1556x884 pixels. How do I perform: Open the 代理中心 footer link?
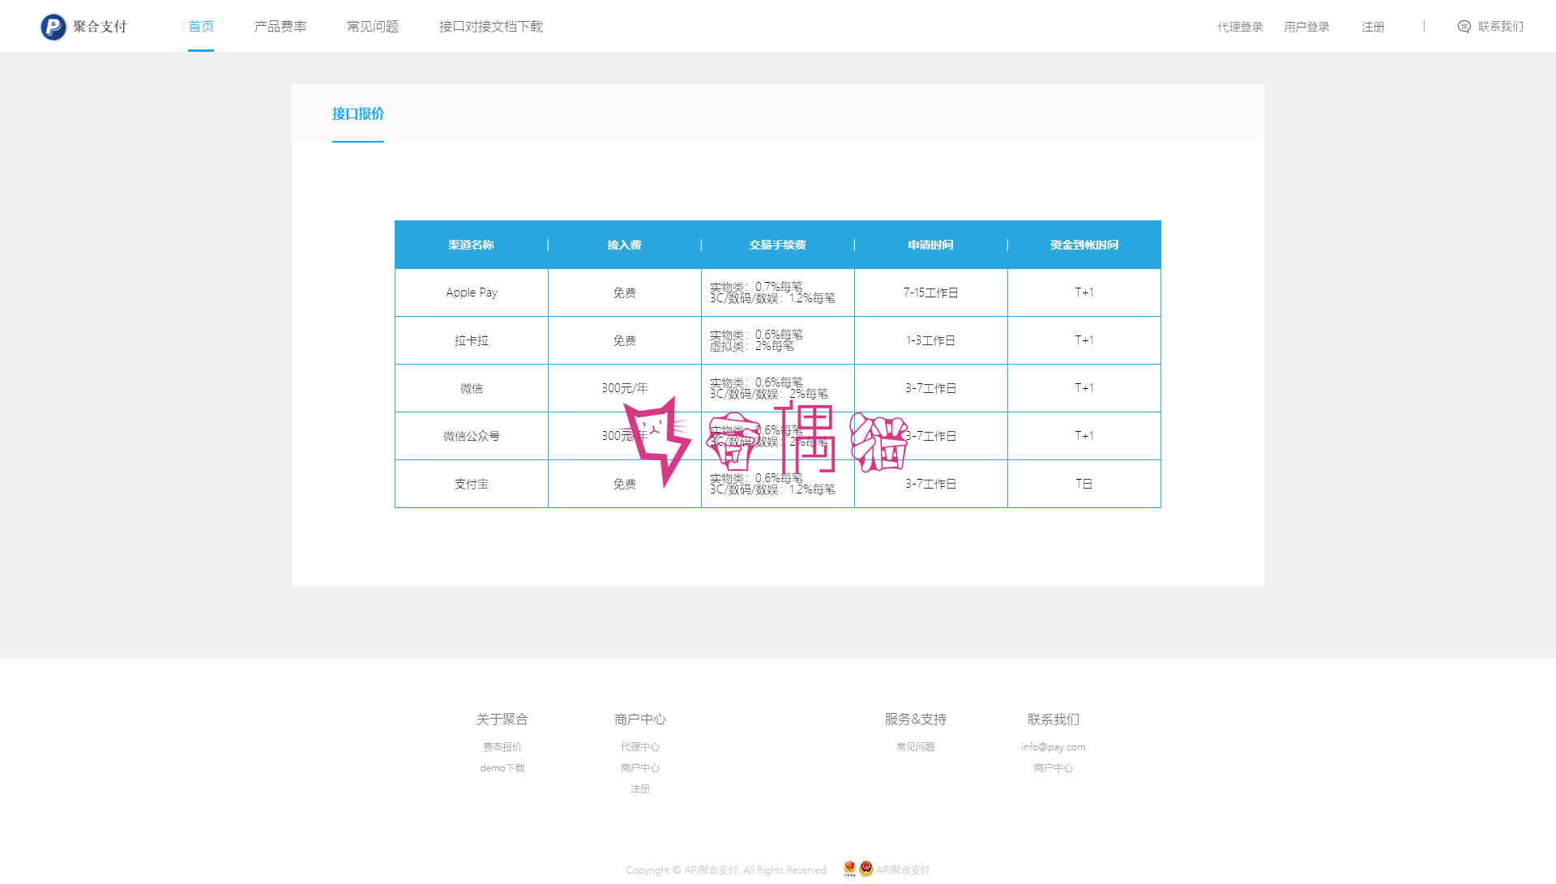pyautogui.click(x=640, y=747)
